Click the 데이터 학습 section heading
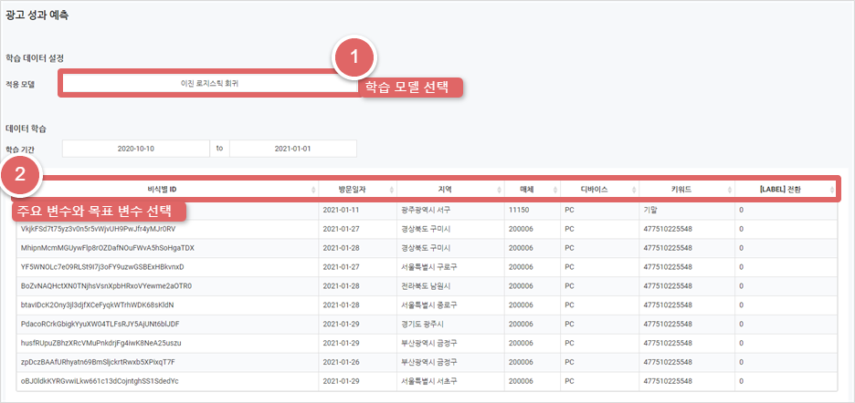This screenshot has height=403, width=855. click(26, 129)
